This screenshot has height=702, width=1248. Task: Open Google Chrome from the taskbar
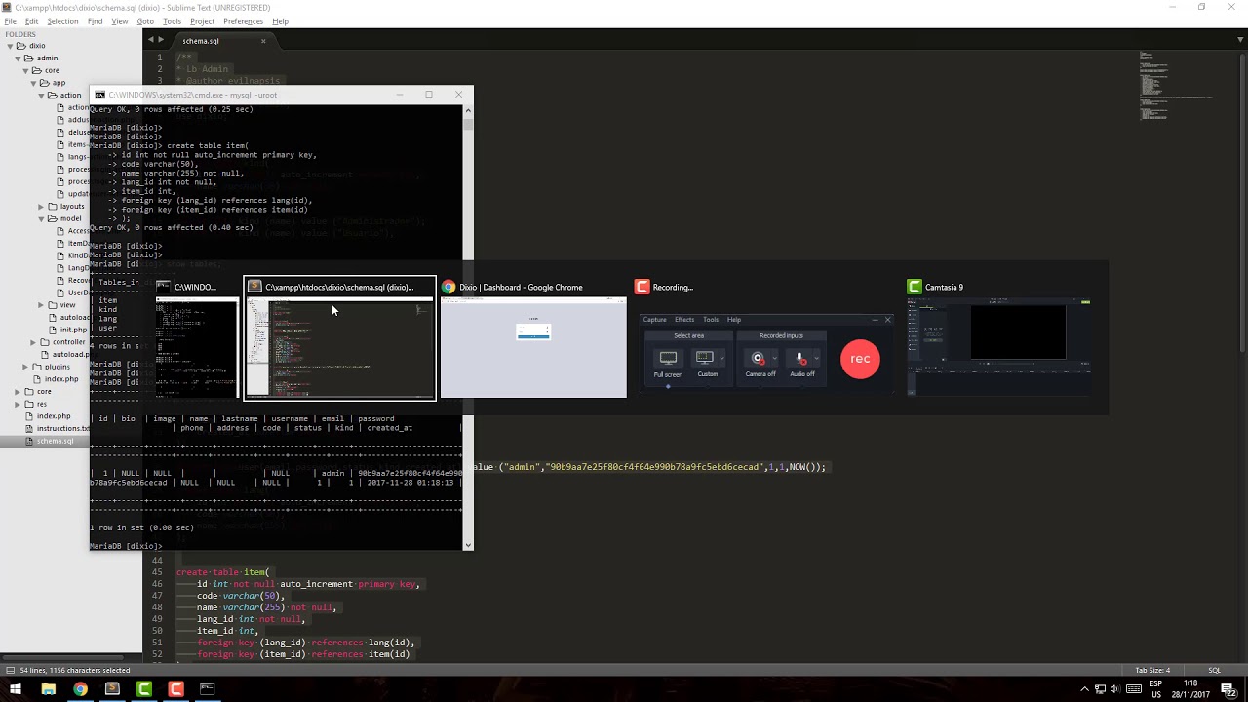(80, 689)
